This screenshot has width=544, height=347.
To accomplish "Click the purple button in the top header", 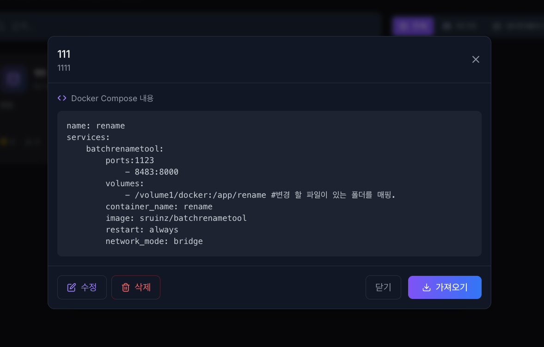I will pos(413,26).
